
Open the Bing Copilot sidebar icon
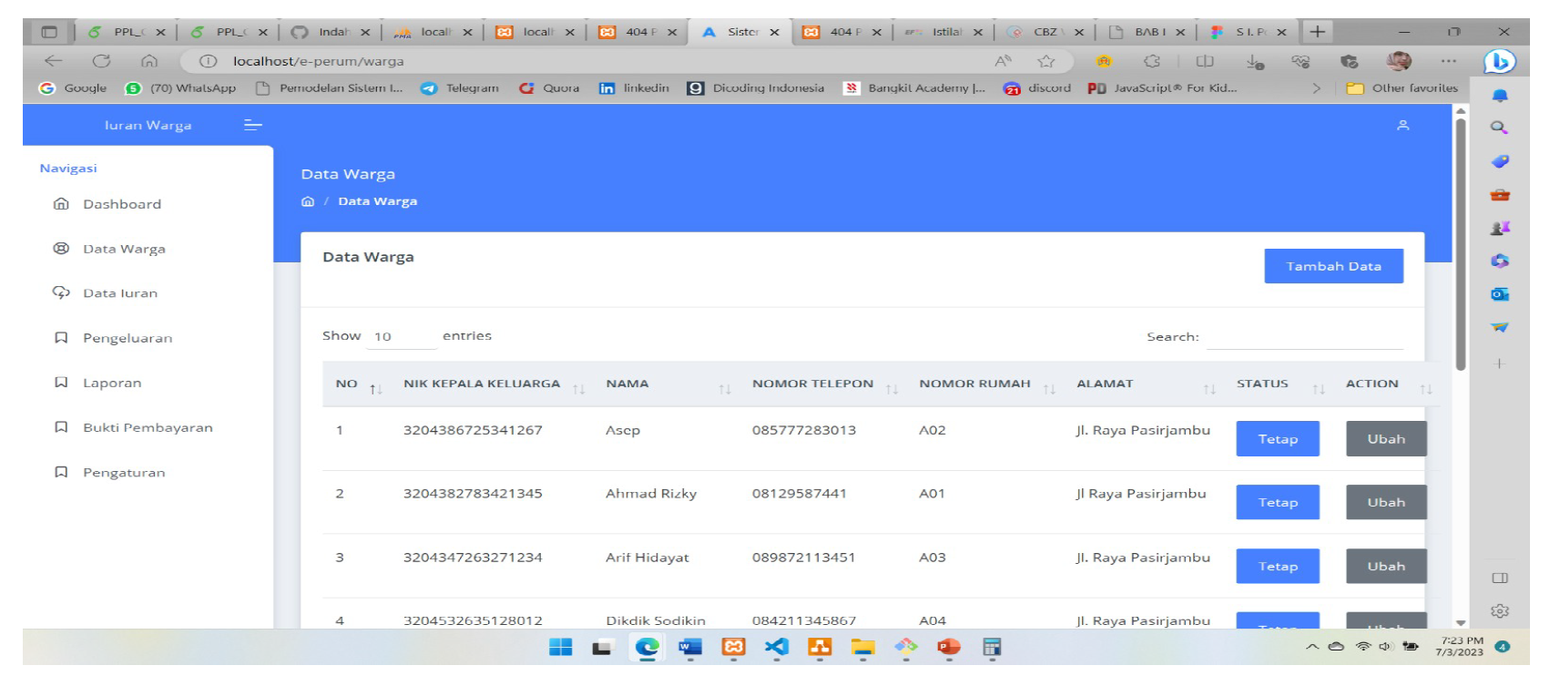click(x=1499, y=61)
